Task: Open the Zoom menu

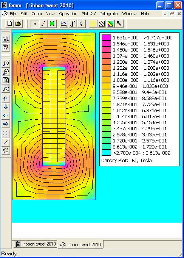Action: [37, 14]
